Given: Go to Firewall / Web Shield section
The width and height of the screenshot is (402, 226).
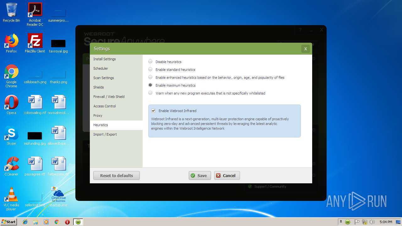Looking at the screenshot, I should tap(116, 97).
